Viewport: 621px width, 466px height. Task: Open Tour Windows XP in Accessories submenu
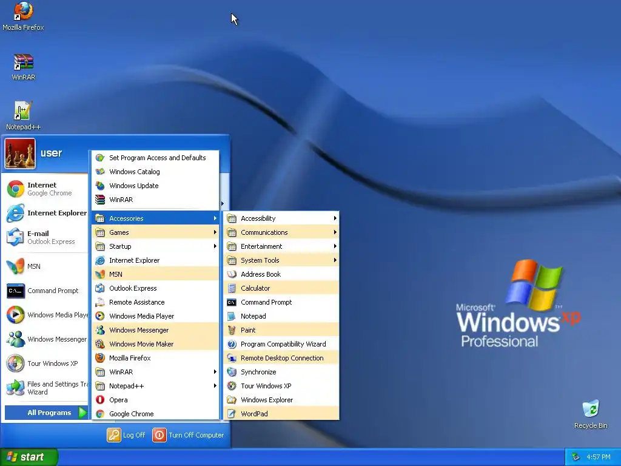pos(281,386)
